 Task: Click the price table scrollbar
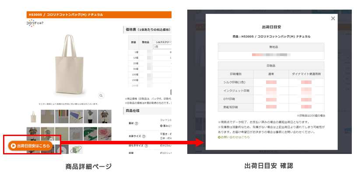click(x=171, y=92)
